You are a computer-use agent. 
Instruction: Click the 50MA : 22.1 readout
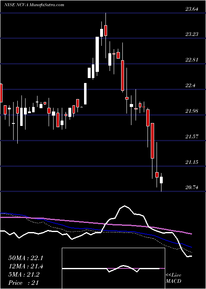(x=26, y=258)
